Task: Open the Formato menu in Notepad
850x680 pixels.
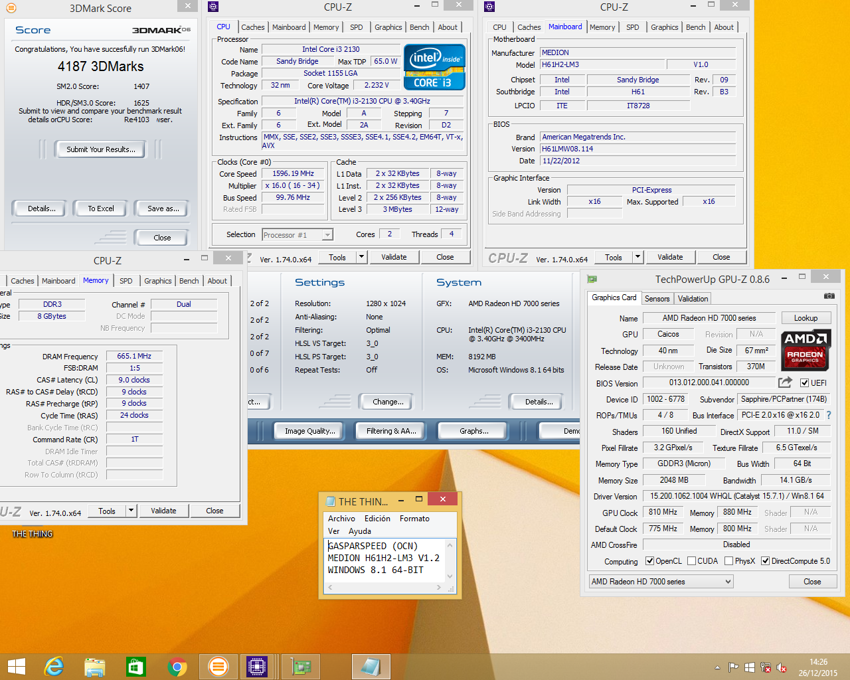Action: click(x=414, y=519)
